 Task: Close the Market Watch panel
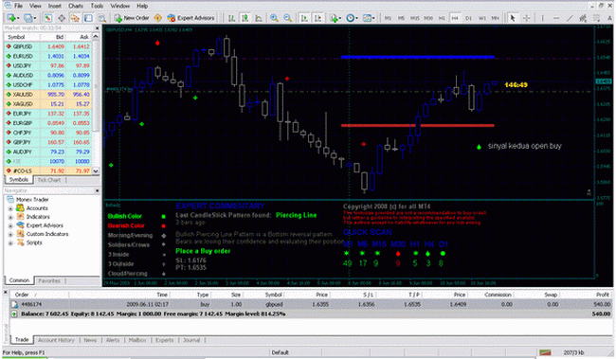click(97, 28)
